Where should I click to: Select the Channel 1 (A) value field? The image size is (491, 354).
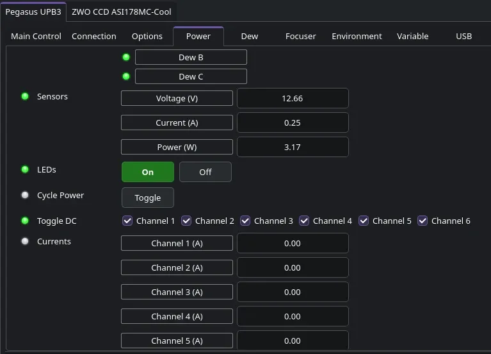tap(293, 243)
